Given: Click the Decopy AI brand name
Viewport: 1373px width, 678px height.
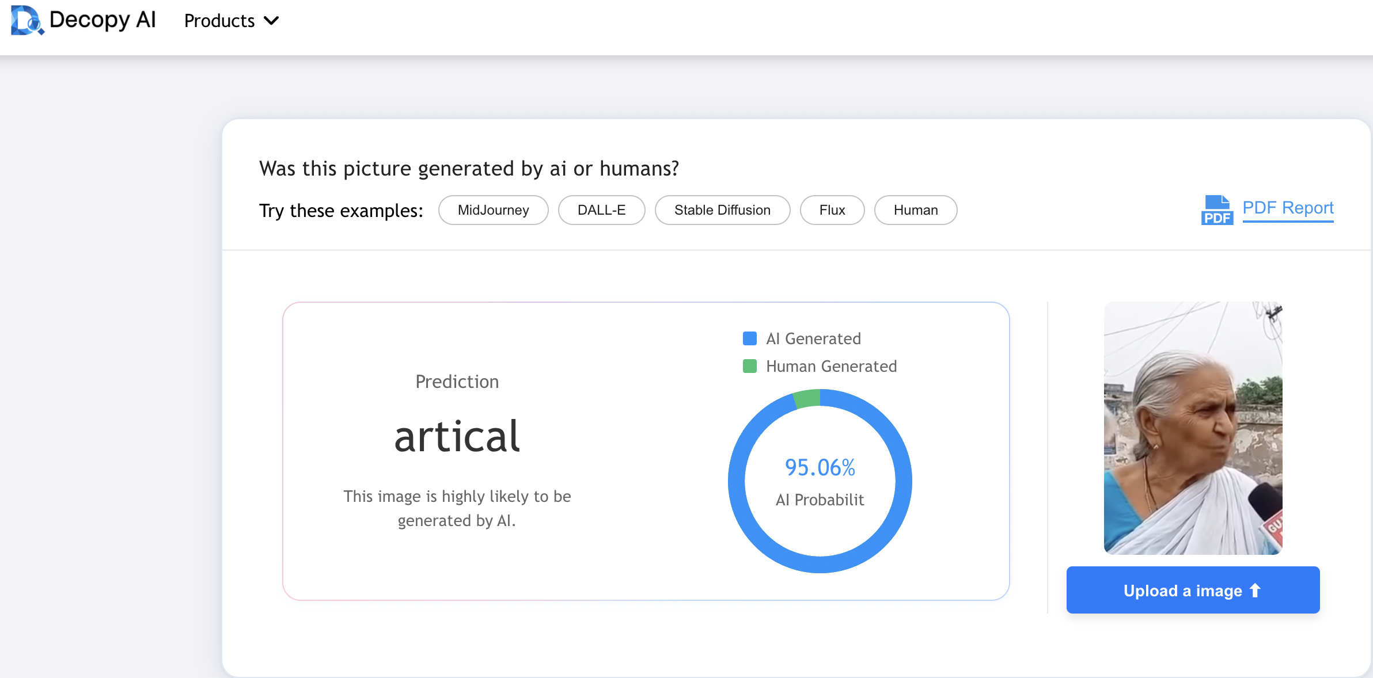Looking at the screenshot, I should pyautogui.click(x=103, y=20).
